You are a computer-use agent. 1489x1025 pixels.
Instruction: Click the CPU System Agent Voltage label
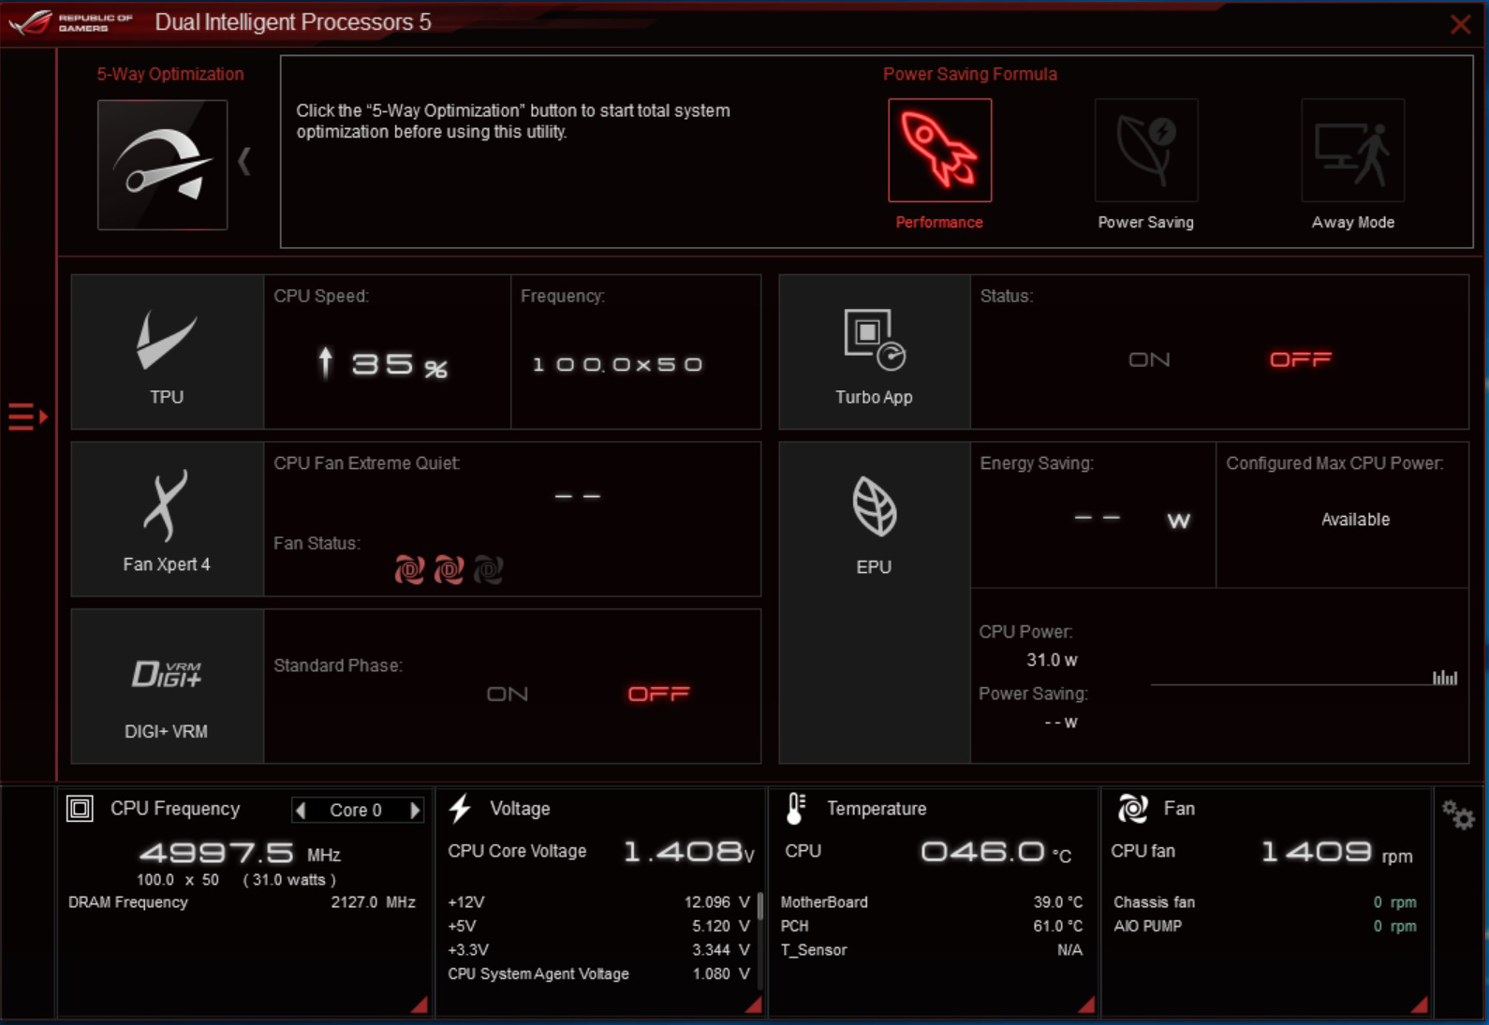(x=538, y=974)
